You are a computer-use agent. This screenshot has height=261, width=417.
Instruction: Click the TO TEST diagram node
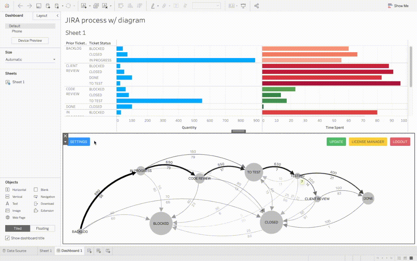(x=254, y=172)
